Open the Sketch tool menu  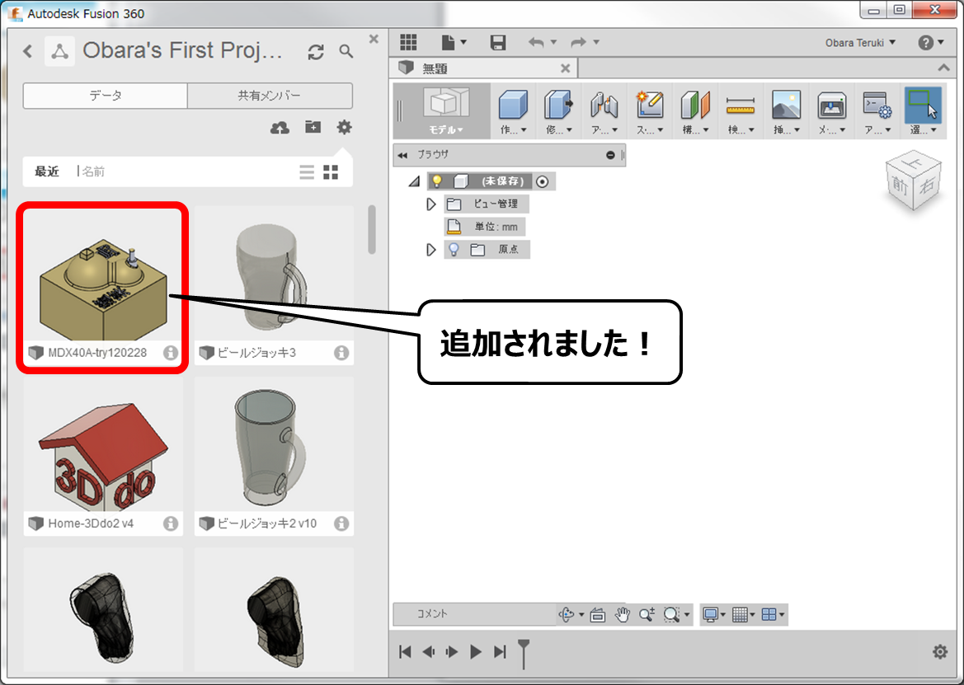point(650,111)
